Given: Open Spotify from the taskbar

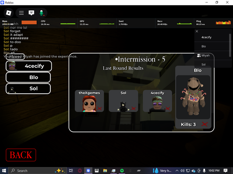Looking at the screenshot, I should pyautogui.click(x=122, y=171).
